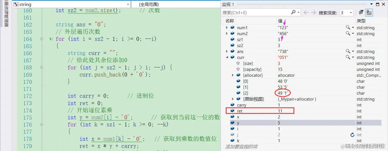This screenshot has width=388, height=151.
Task: Open the watch window options menu arrow
Action: coord(372,4)
